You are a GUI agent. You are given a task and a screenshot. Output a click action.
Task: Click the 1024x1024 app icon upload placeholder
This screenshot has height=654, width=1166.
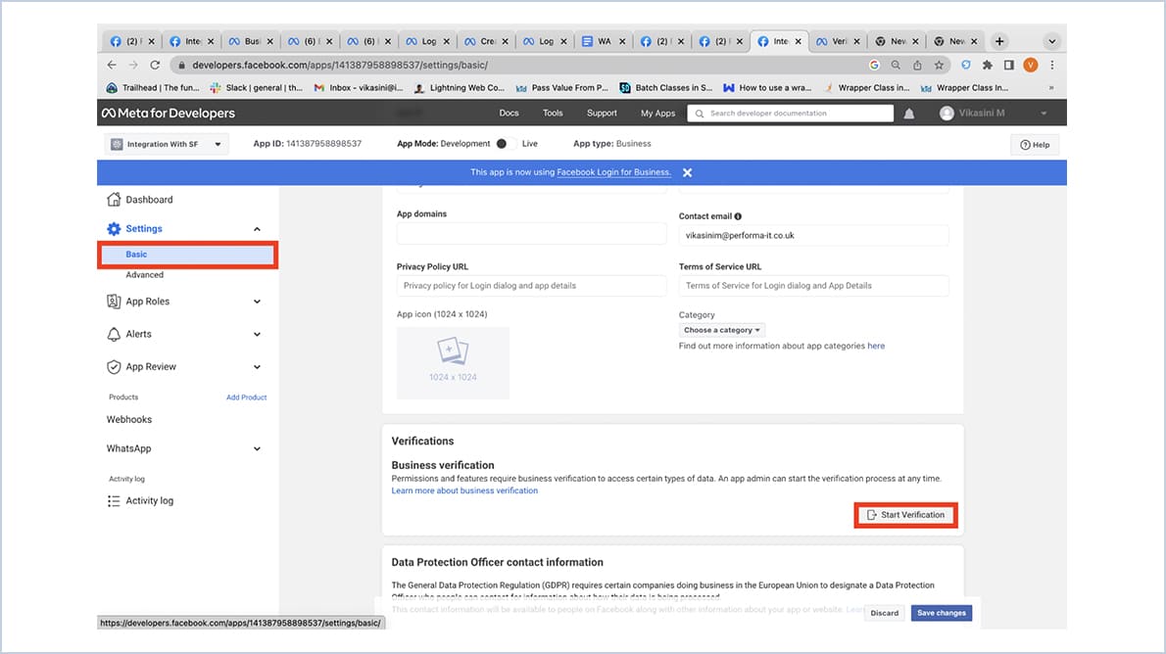452,362
